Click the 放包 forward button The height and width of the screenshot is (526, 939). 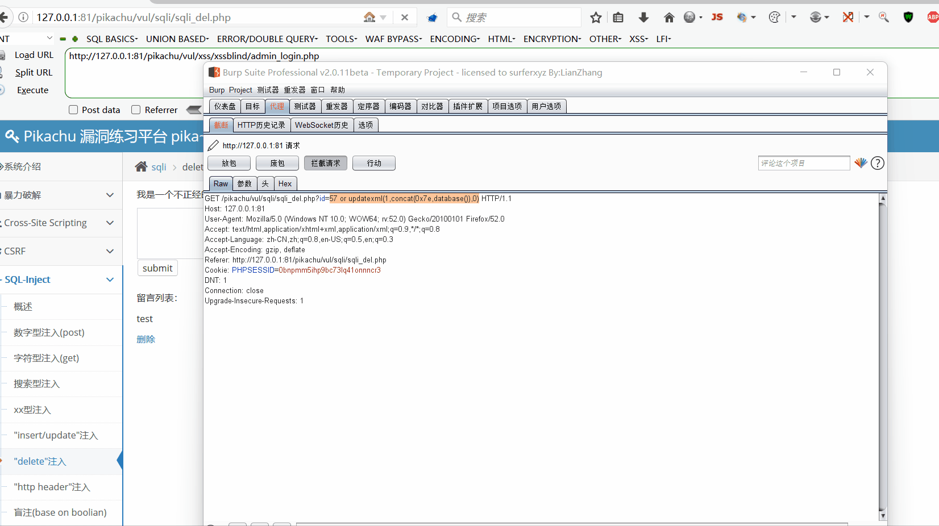point(229,163)
